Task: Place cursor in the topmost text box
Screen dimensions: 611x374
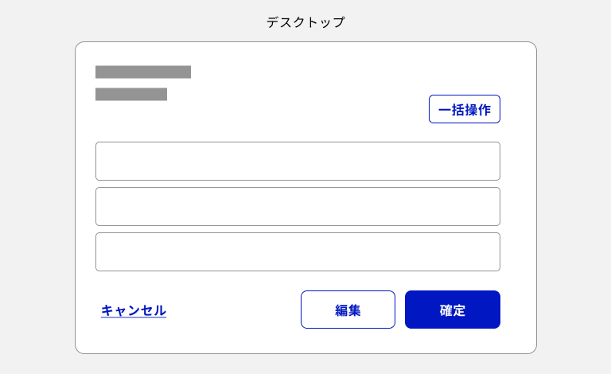Action: (x=298, y=162)
